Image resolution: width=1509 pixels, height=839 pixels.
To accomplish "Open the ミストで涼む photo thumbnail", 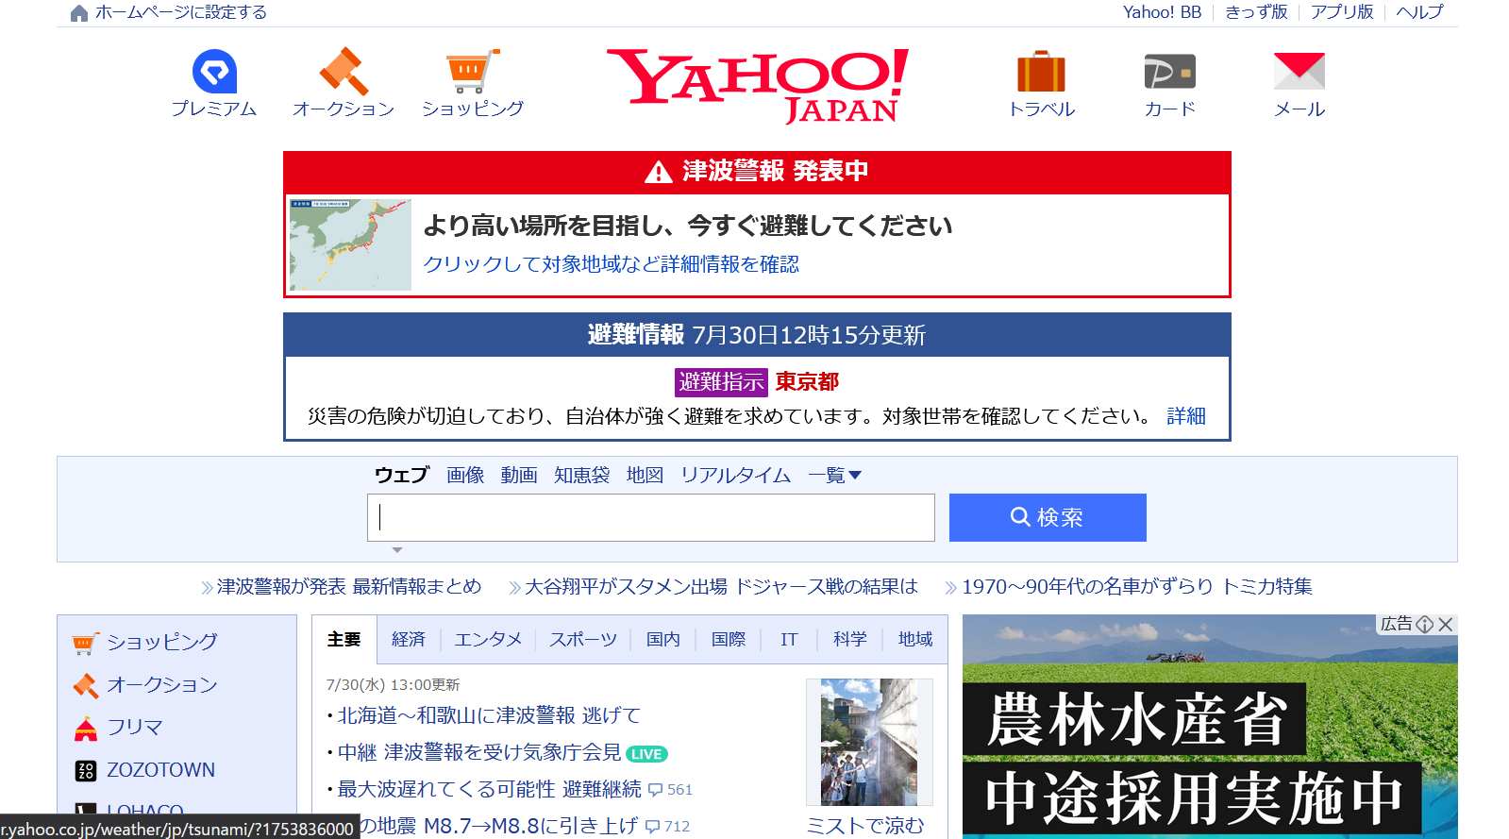I will point(869,742).
